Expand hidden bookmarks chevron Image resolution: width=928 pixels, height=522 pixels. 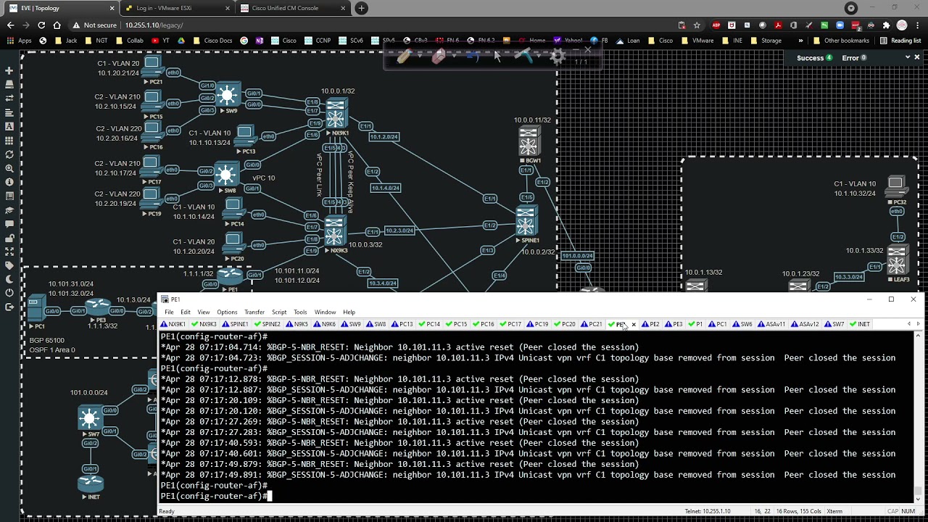(x=800, y=41)
